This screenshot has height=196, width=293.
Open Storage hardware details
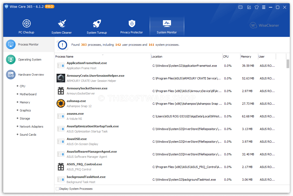tap(25, 118)
